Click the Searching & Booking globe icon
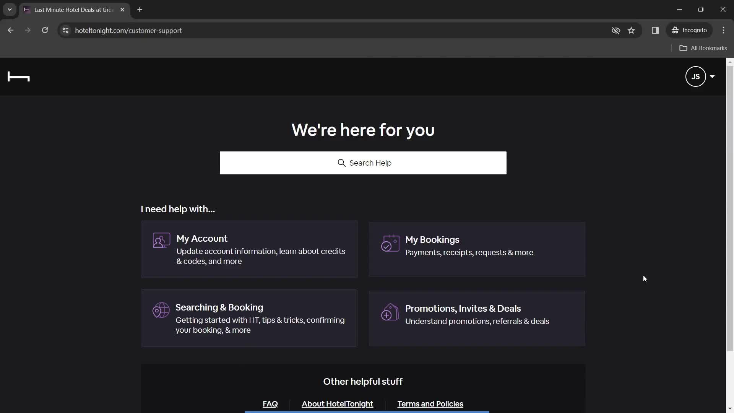The height and width of the screenshot is (413, 734). click(x=161, y=310)
